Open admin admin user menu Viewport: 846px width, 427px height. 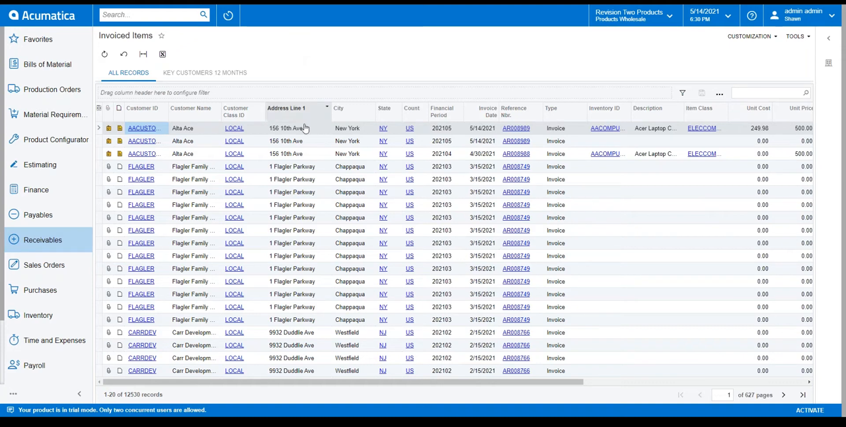[x=804, y=15]
